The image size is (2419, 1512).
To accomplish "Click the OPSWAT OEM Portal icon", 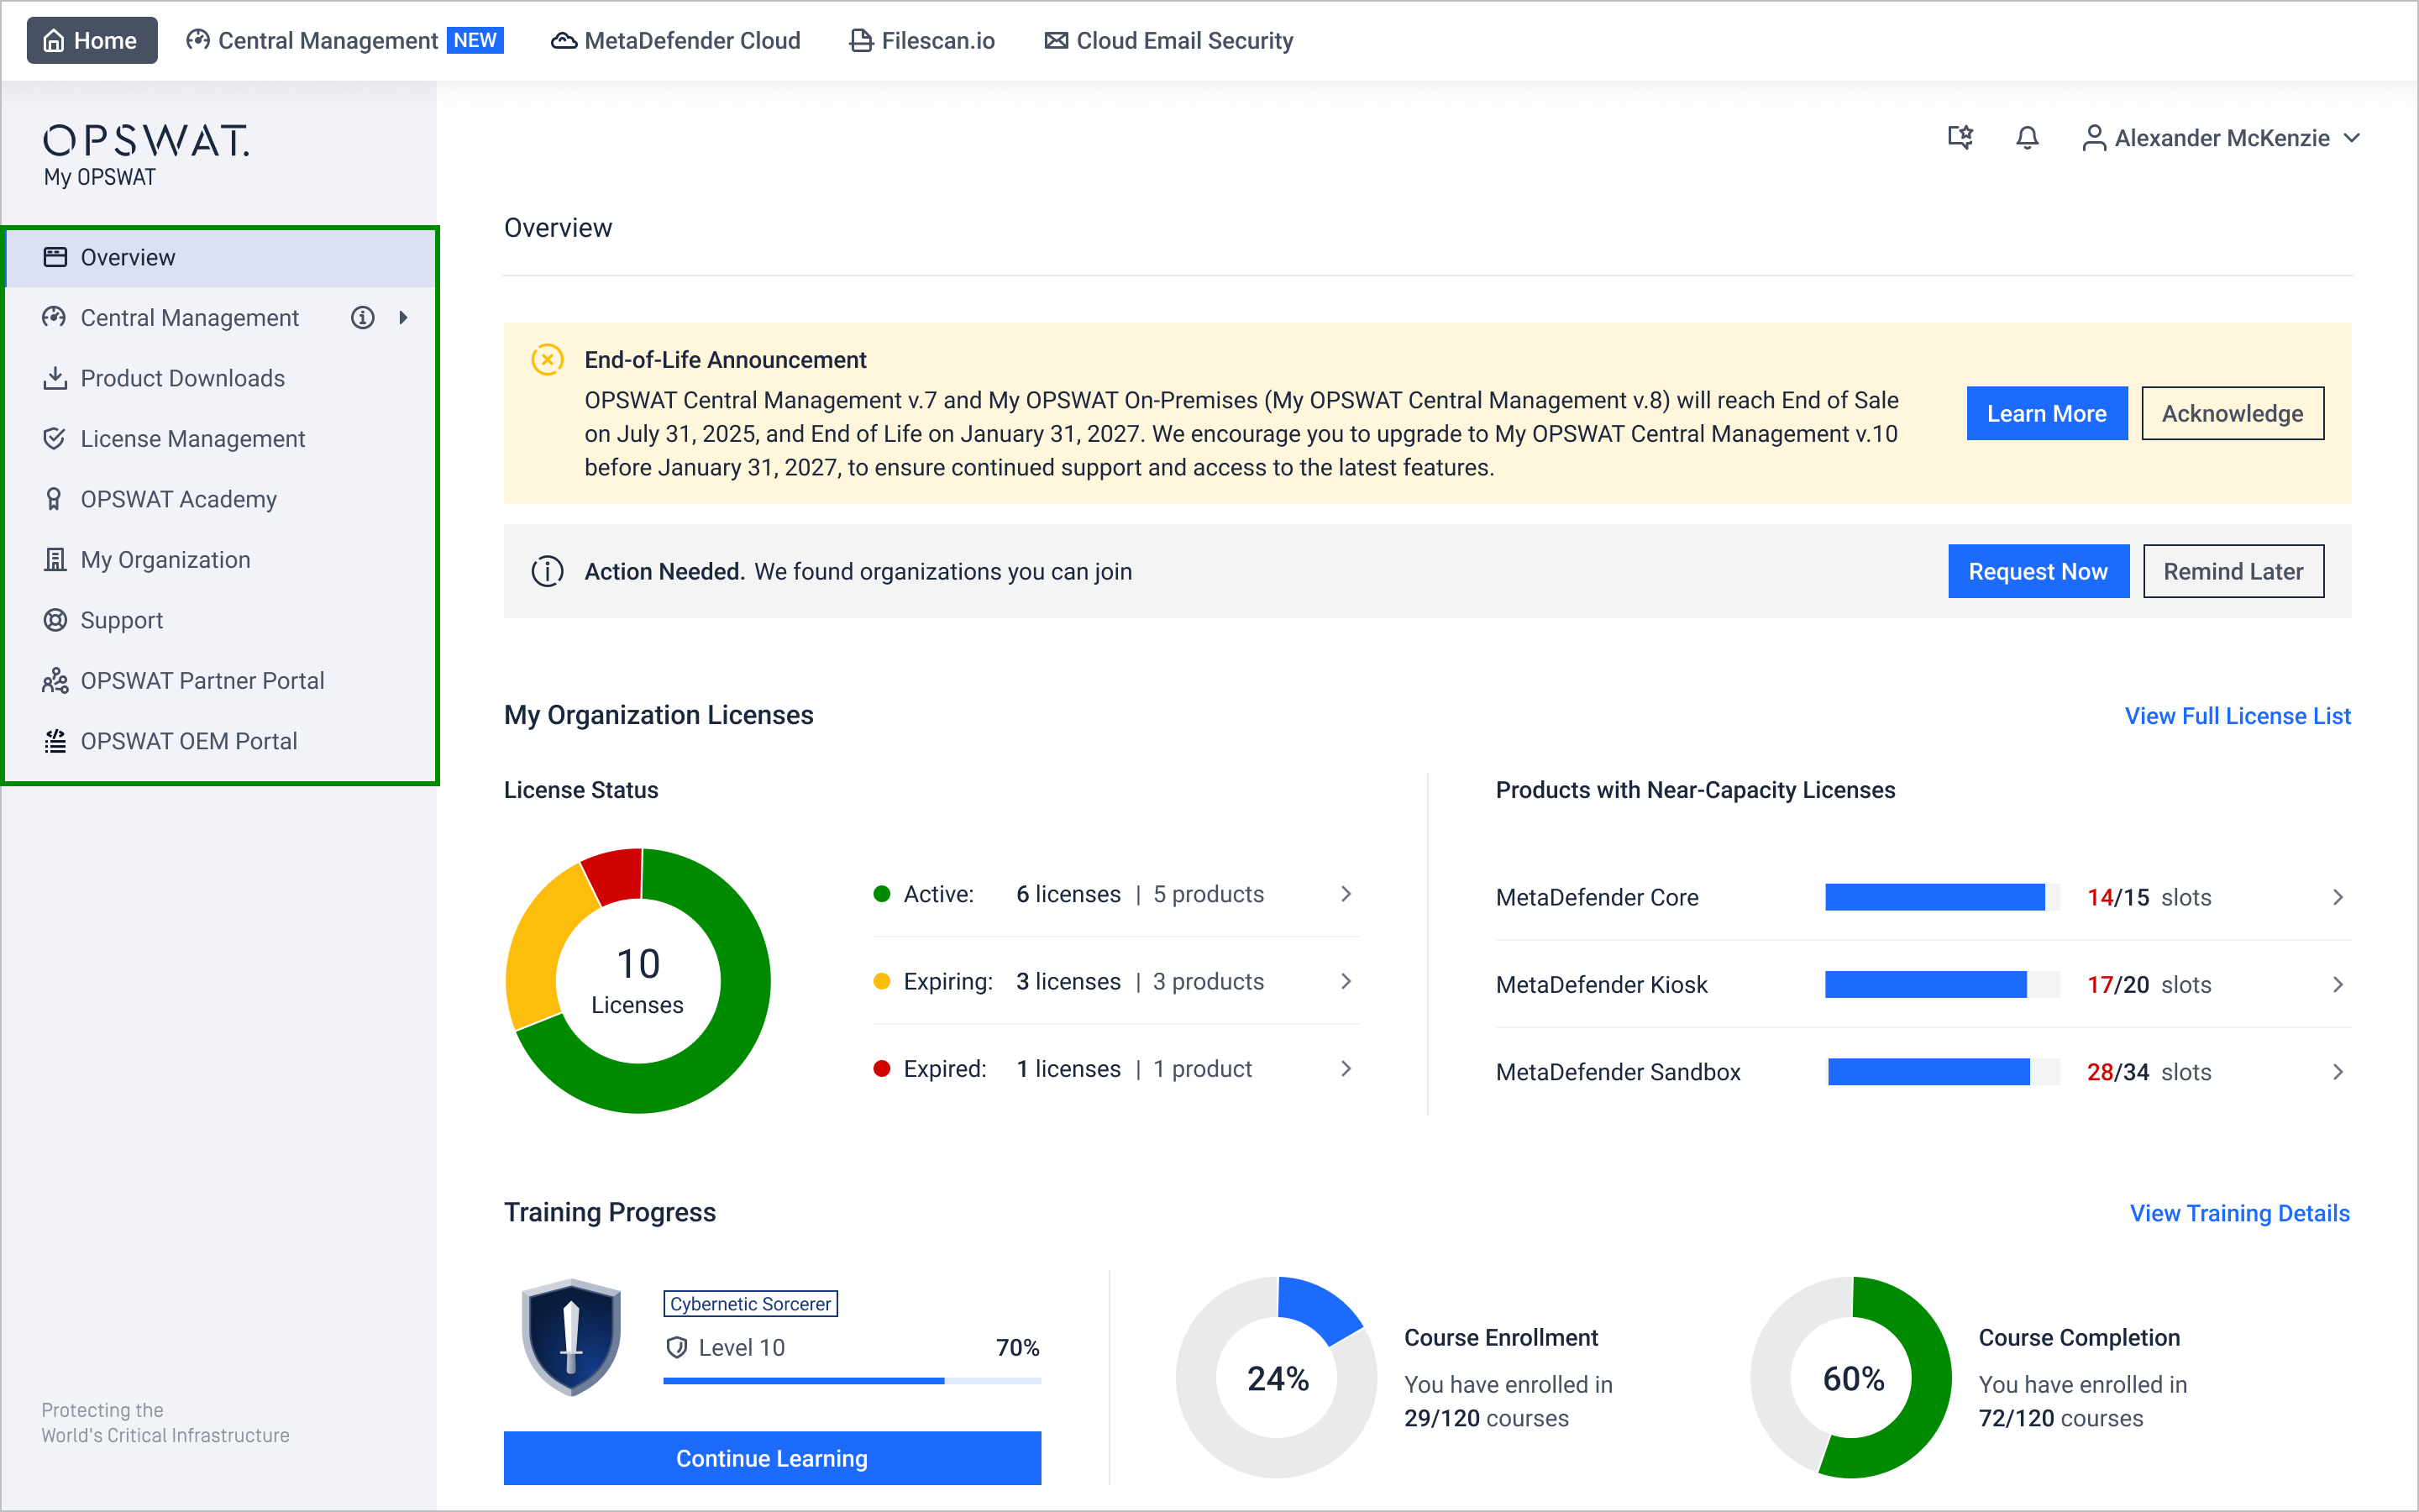I will point(55,741).
